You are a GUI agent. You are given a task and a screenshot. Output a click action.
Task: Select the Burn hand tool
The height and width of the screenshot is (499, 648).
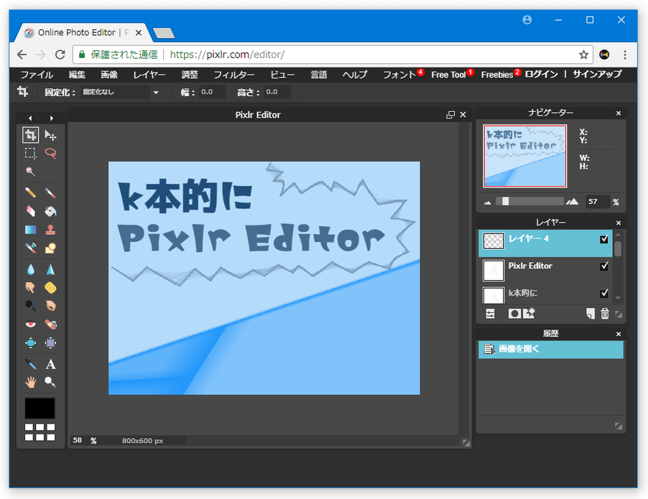coord(50,306)
